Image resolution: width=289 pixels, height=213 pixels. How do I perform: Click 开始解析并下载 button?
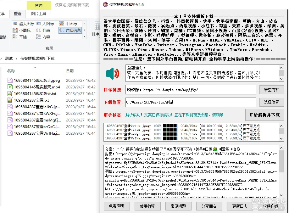point(264,115)
